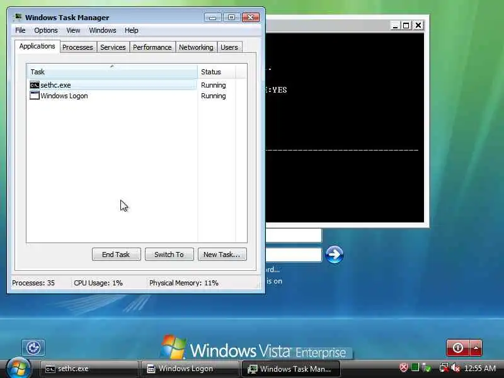Switch to the Services tab
The image size is (504, 378).
[x=113, y=47]
